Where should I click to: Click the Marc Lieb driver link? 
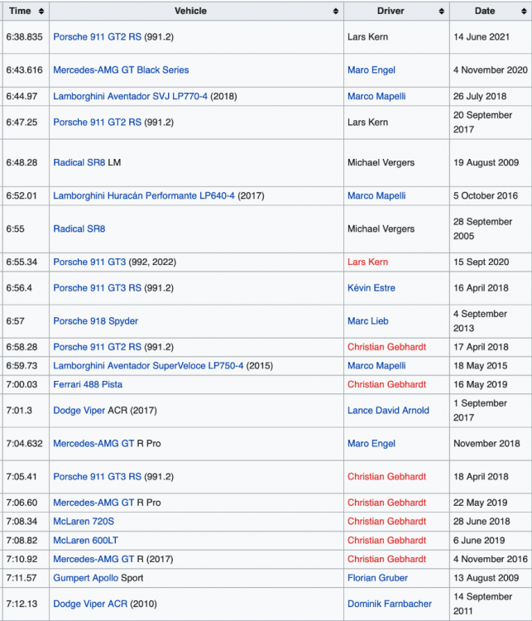[367, 321]
